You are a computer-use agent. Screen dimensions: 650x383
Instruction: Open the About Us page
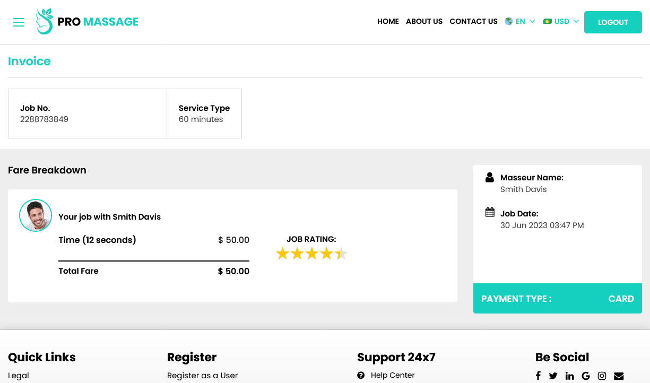click(424, 22)
